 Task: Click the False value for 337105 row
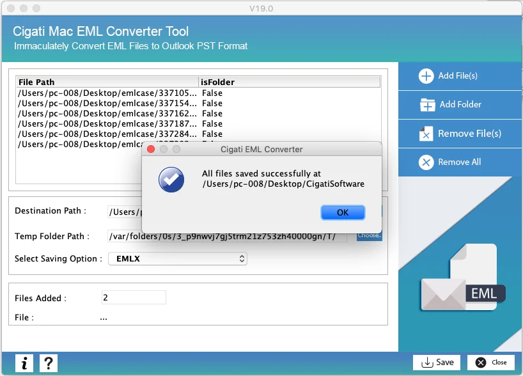click(212, 93)
